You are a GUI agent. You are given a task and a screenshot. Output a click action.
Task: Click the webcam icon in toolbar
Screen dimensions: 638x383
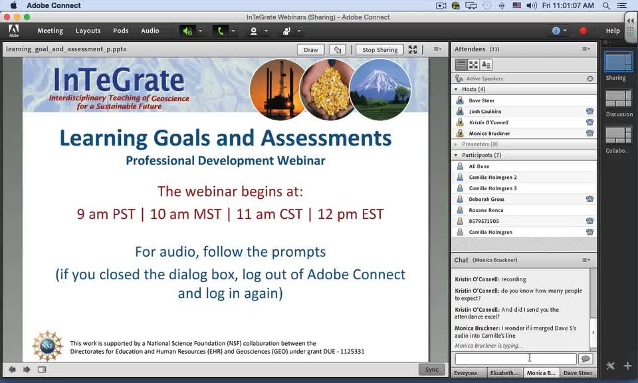pyautogui.click(x=253, y=31)
